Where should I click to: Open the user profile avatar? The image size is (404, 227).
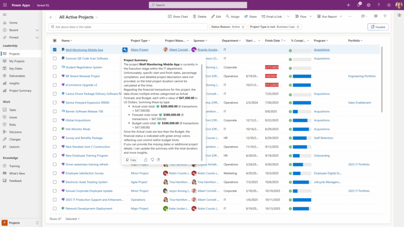tap(399, 5)
